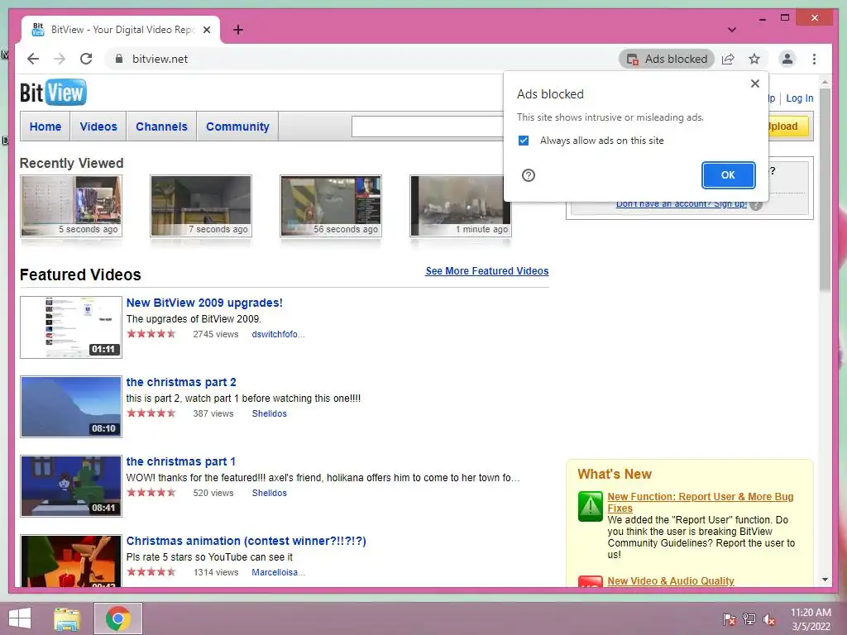The width and height of the screenshot is (847, 635).
Task: Visit Shelldos channel under christmas part 2
Action: (269, 413)
